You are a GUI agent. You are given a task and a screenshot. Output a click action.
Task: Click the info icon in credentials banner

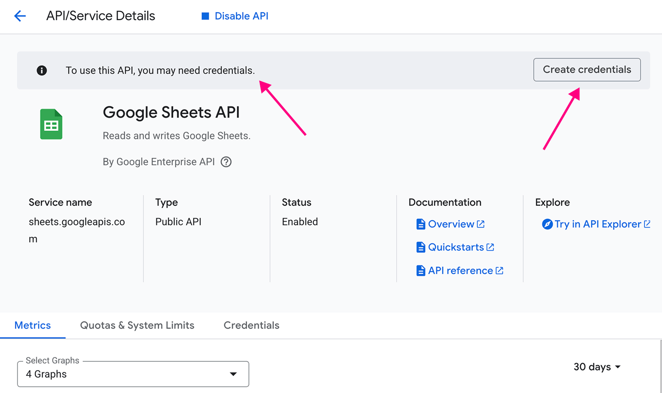click(42, 70)
